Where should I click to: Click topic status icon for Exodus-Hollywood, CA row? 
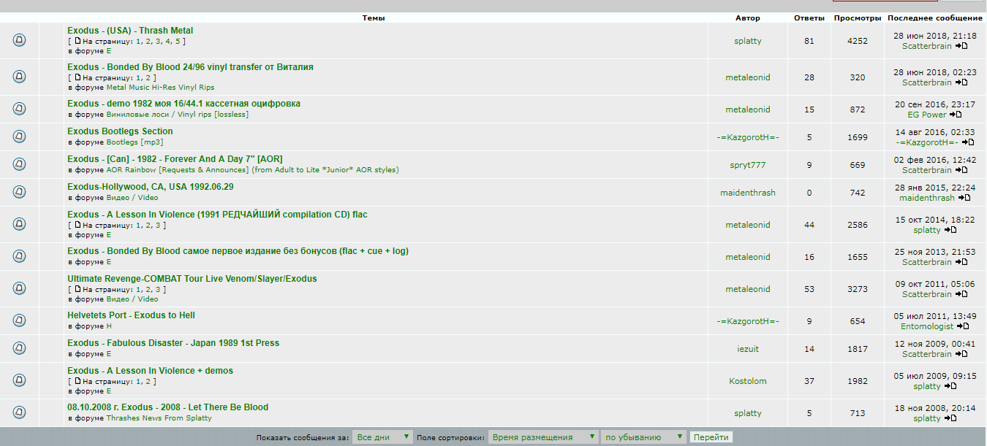tap(20, 192)
